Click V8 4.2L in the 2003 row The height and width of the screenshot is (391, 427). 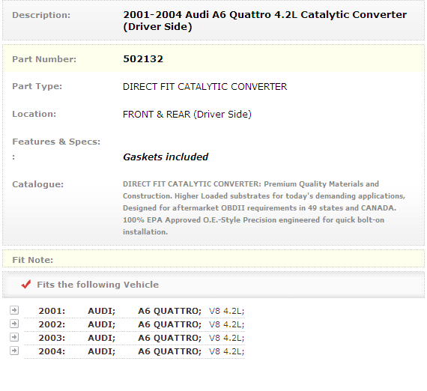click(x=226, y=338)
